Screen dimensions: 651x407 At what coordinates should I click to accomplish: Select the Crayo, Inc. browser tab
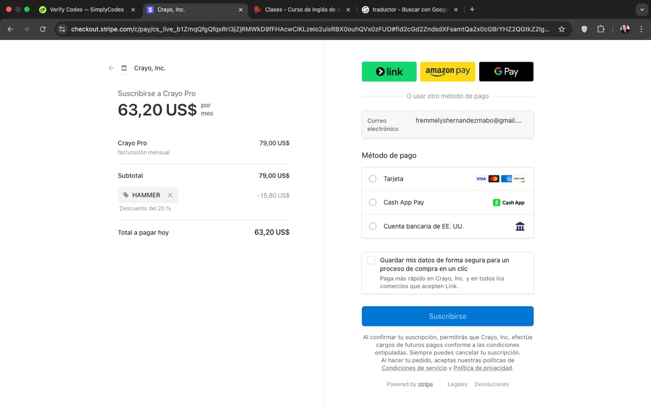tap(194, 10)
